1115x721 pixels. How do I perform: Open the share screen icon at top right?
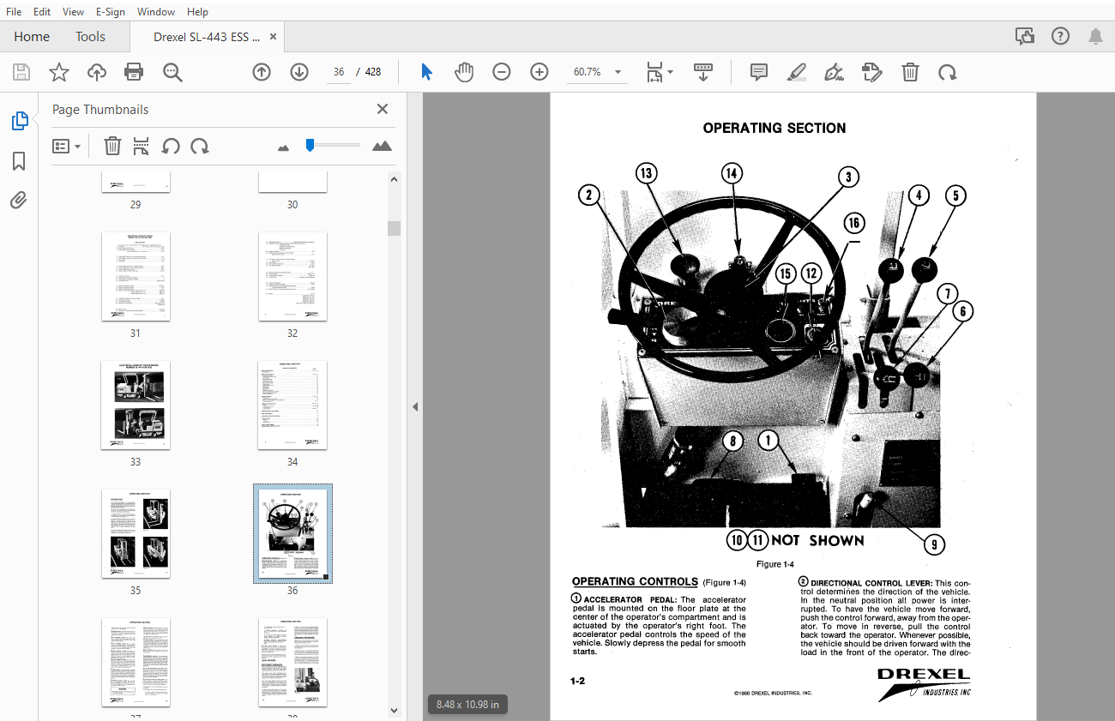tap(1024, 36)
